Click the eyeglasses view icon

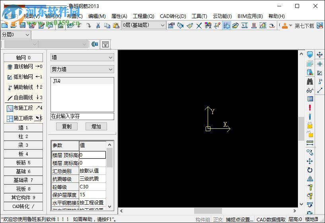coord(310,91)
